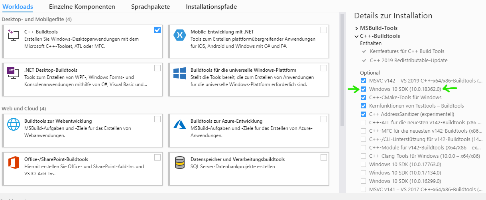The image size is (486, 200).
Task: Click the globe icon for Webentwicklung
Action: pyautogui.click(x=14, y=124)
